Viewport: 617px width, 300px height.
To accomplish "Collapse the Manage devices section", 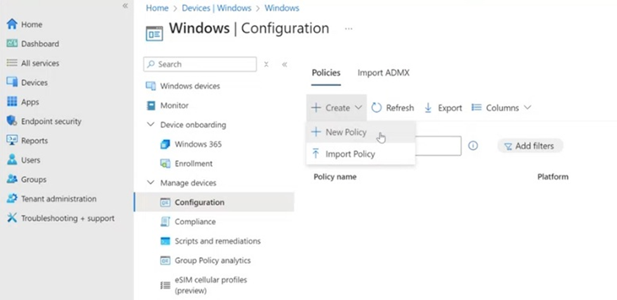I will pos(151,183).
